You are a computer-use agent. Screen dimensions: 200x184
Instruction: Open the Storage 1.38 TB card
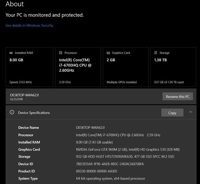pos(173,67)
